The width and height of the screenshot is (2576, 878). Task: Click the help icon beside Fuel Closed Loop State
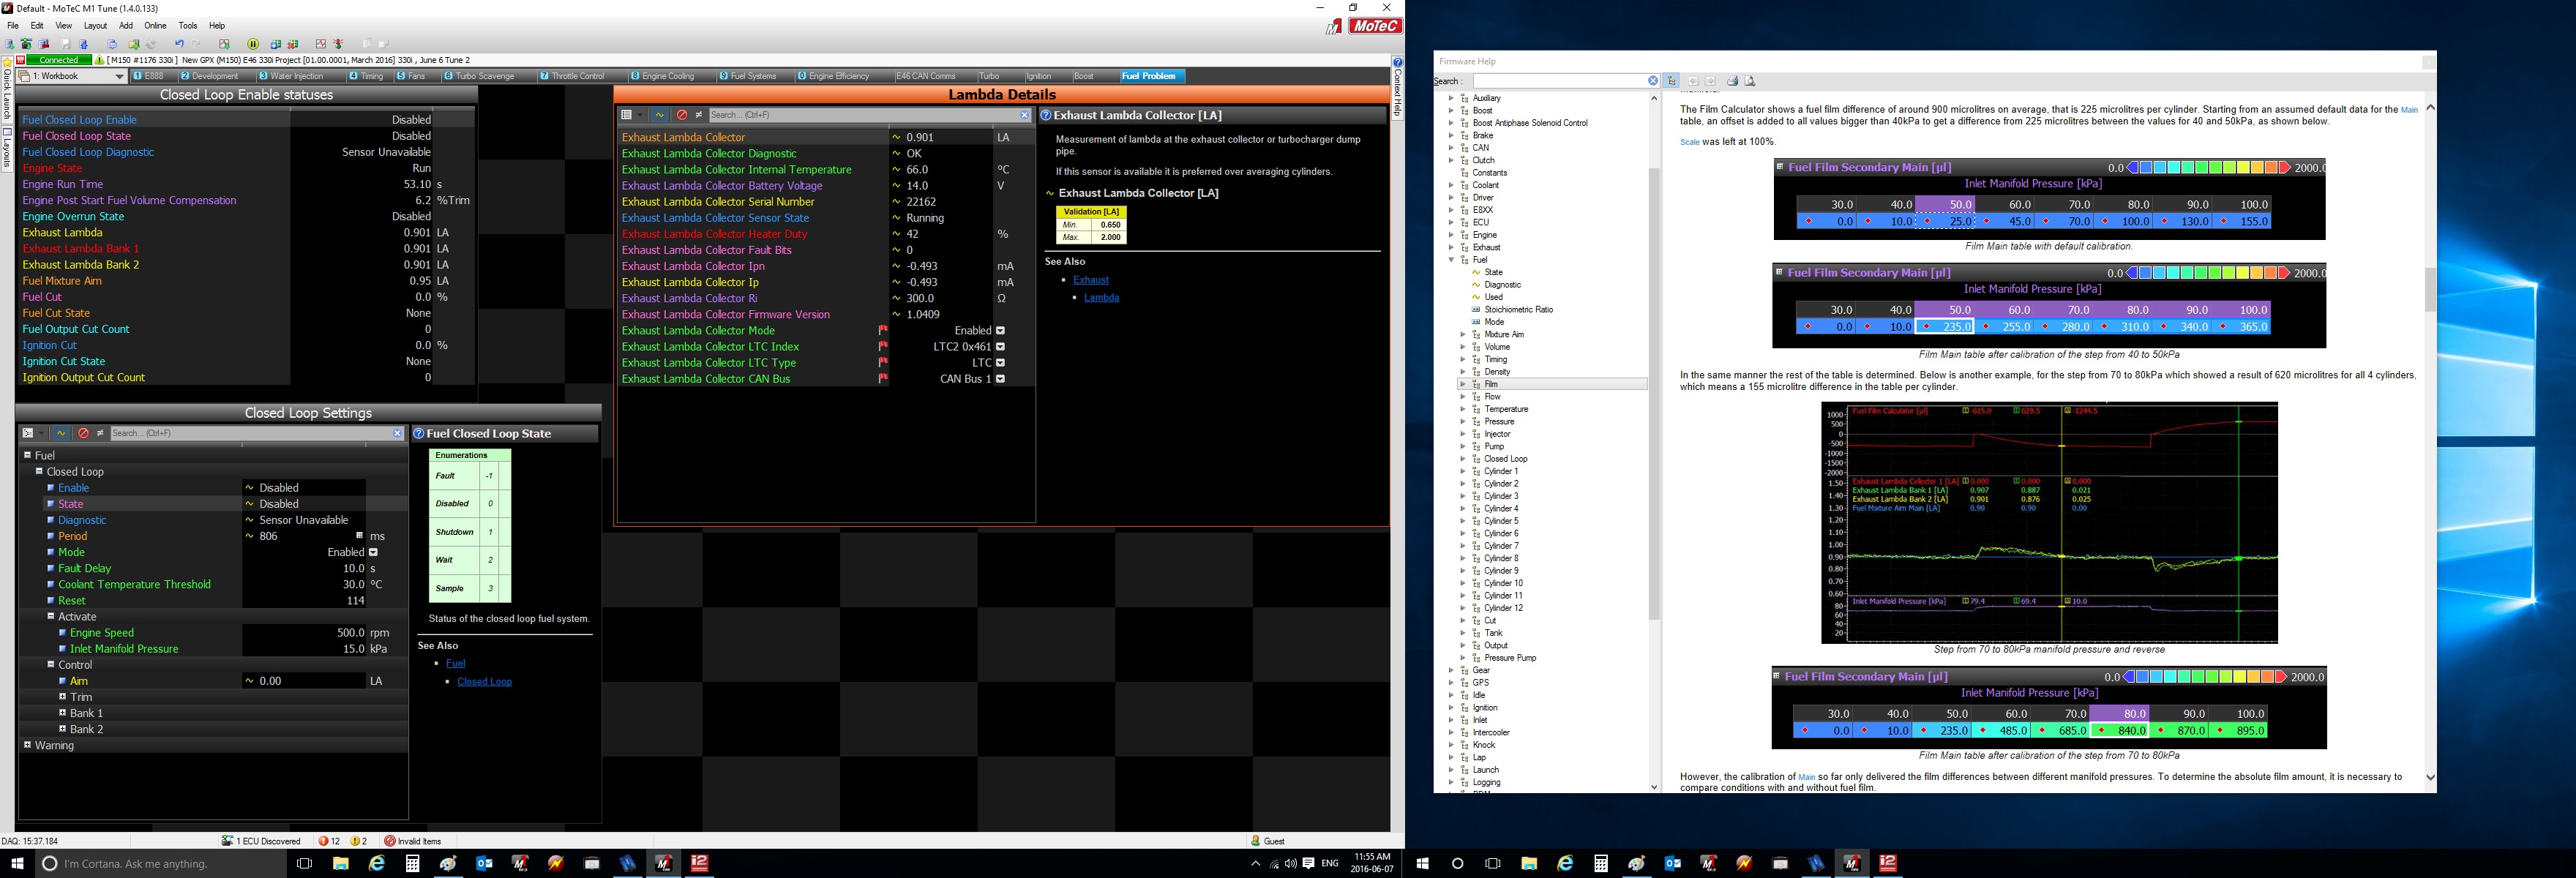pyautogui.click(x=419, y=433)
